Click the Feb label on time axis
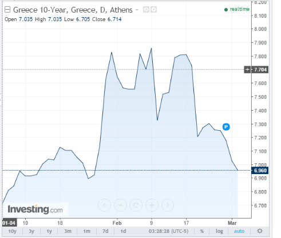 (117, 223)
